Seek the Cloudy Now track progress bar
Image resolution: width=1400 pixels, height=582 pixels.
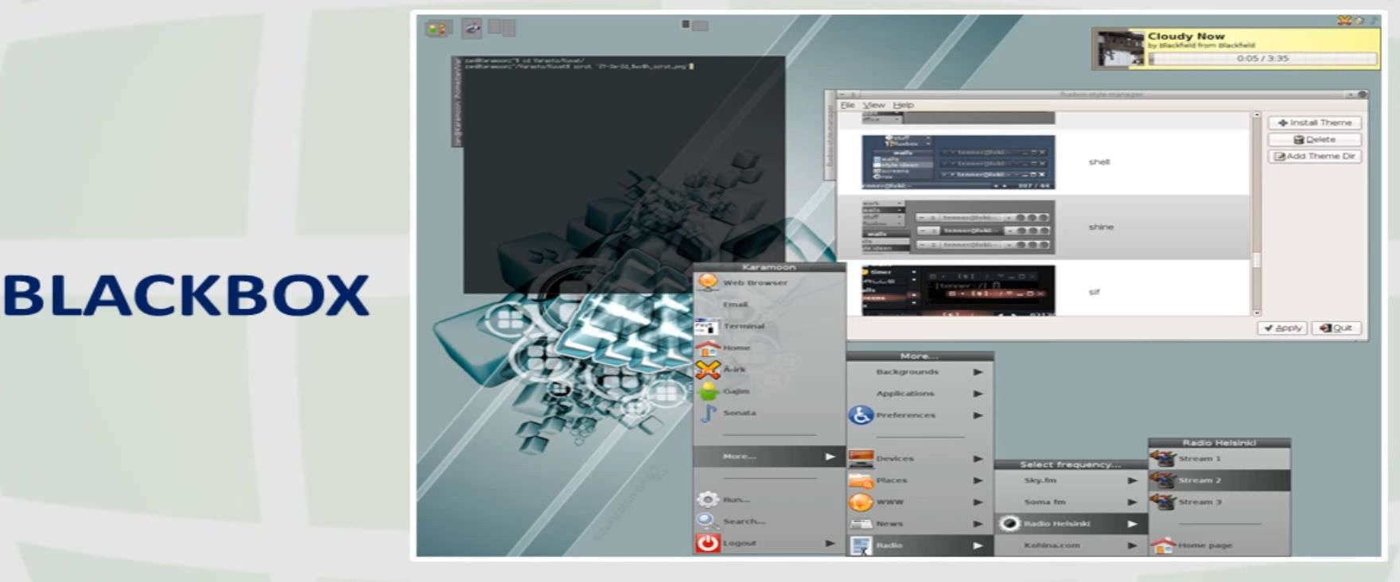1262,59
